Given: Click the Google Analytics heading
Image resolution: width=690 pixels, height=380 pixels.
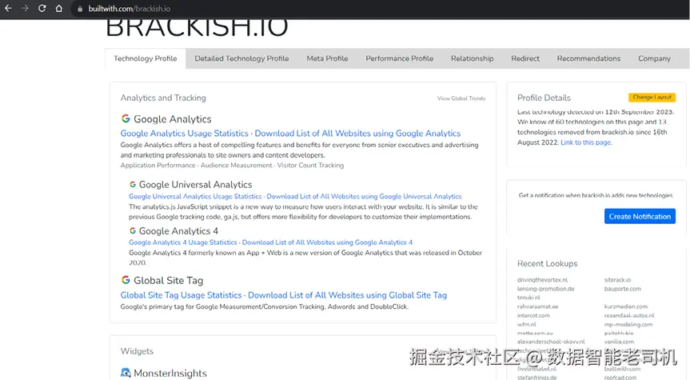Looking at the screenshot, I should coord(173,119).
